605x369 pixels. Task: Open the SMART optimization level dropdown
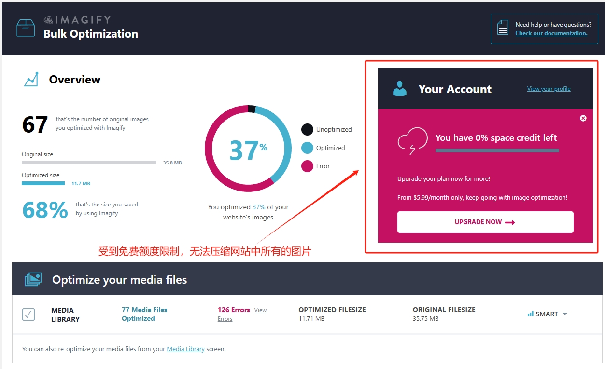click(x=548, y=314)
